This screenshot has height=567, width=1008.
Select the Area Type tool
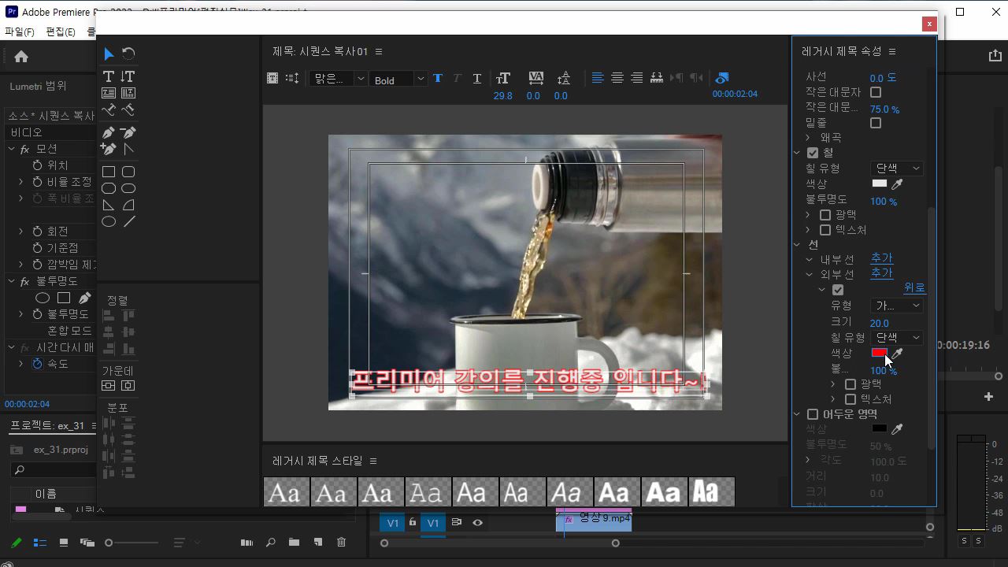click(109, 93)
